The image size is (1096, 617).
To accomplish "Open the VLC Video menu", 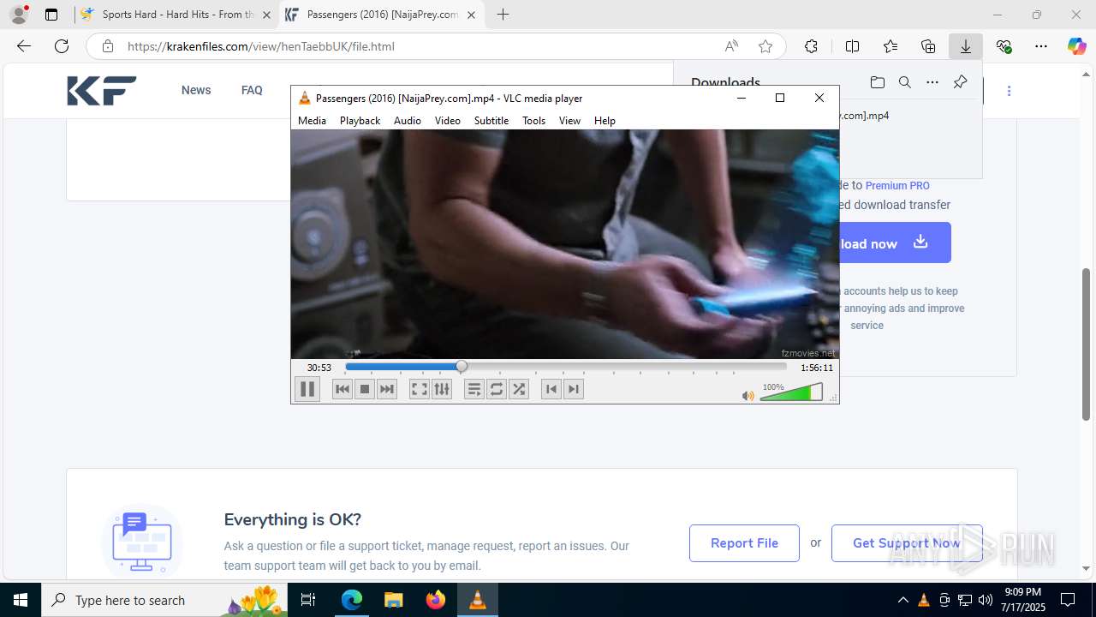I will [x=447, y=121].
